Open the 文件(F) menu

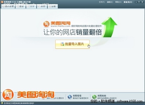click(102, 2)
